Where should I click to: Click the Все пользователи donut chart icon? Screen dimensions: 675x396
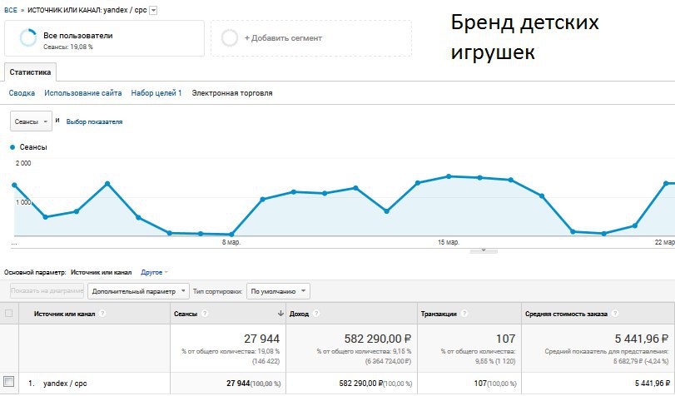28,38
